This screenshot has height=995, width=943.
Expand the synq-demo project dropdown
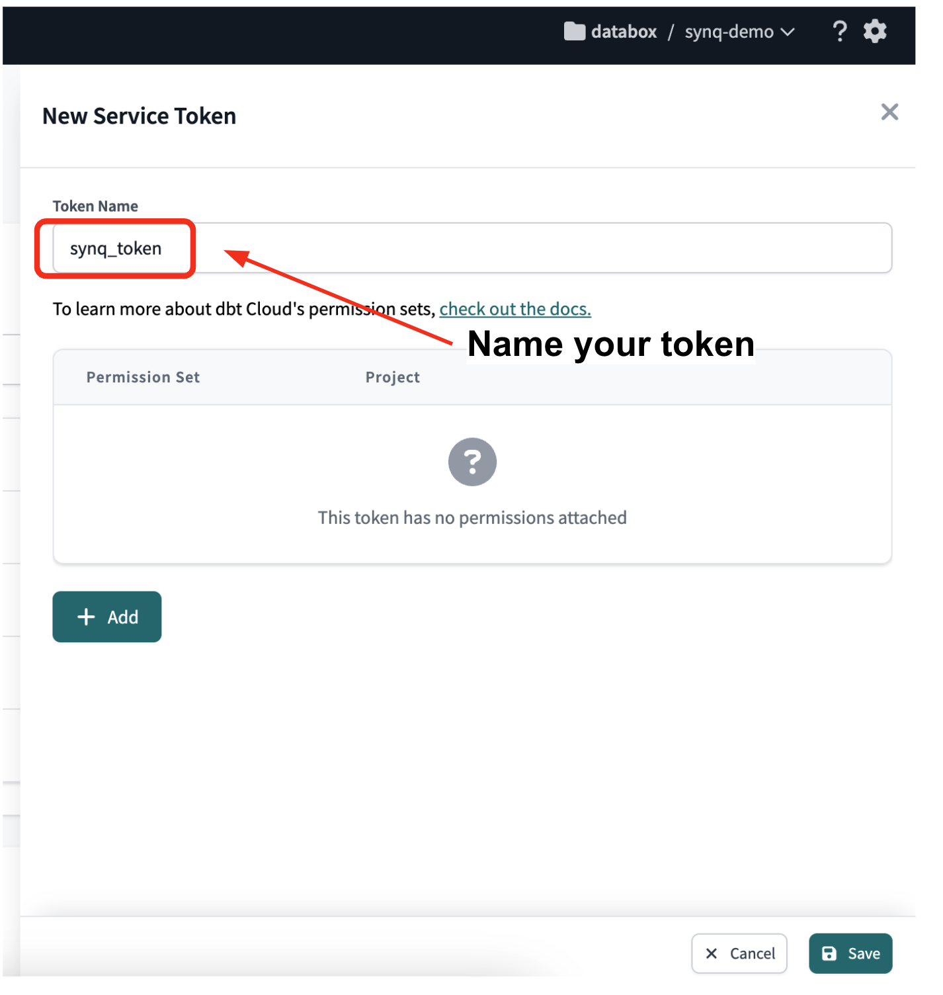click(739, 32)
